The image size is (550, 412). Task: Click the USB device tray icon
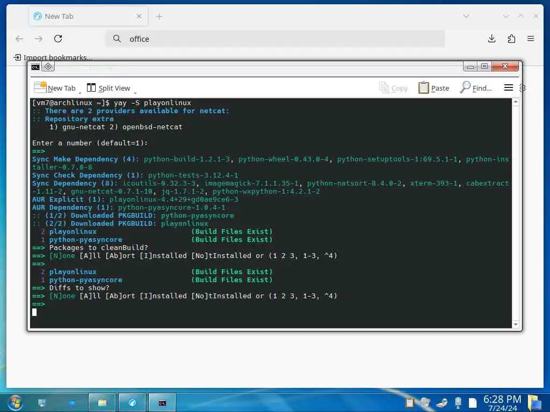pyautogui.click(x=458, y=402)
